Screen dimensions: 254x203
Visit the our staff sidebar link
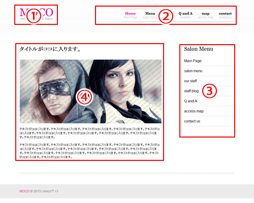(x=190, y=81)
